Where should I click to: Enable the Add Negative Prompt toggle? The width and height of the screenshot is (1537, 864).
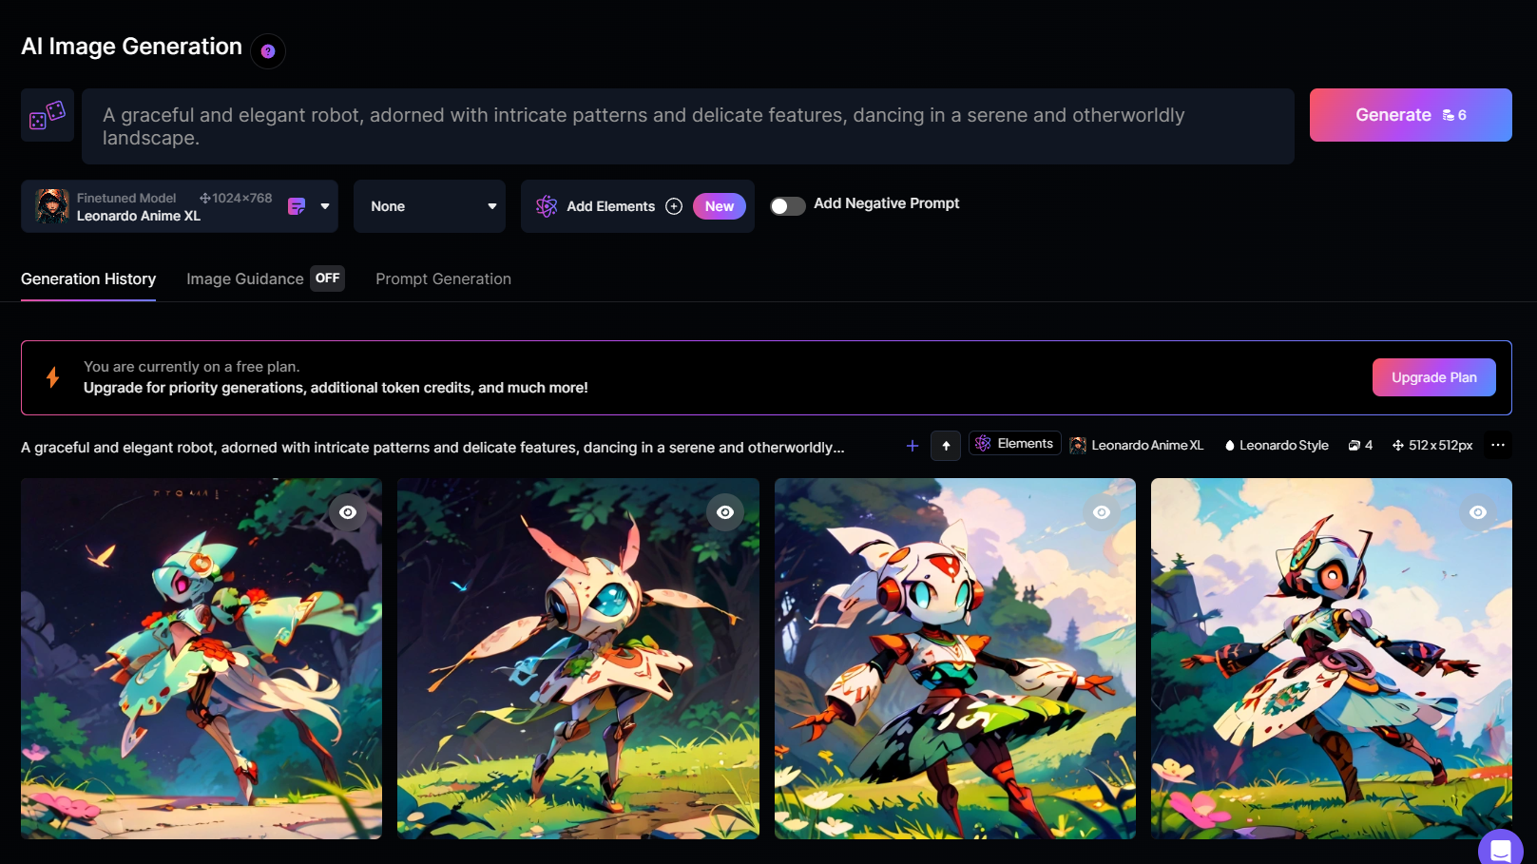[x=787, y=206]
